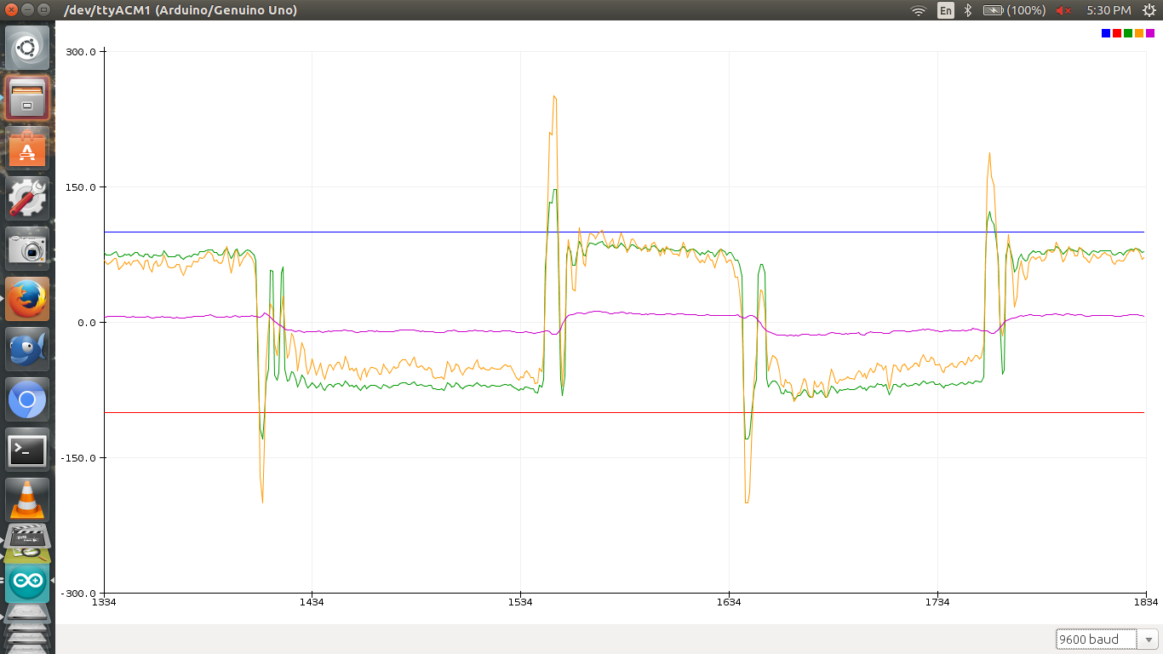
Task: Click the 1334 x-axis label
Action: pos(105,603)
